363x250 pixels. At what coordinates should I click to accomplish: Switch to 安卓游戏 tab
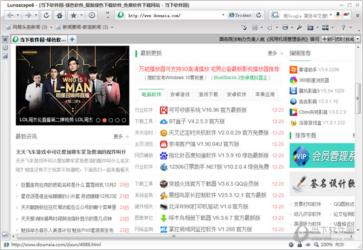pyautogui.click(x=180, y=94)
